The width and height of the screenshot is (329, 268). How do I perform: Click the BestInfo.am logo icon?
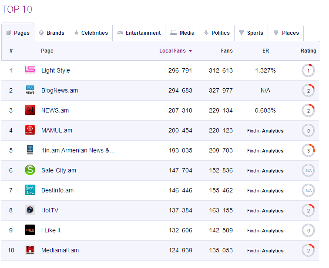pos(30,190)
